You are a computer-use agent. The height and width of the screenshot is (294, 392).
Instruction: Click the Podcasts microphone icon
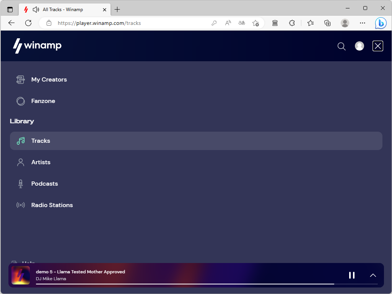pyautogui.click(x=21, y=184)
